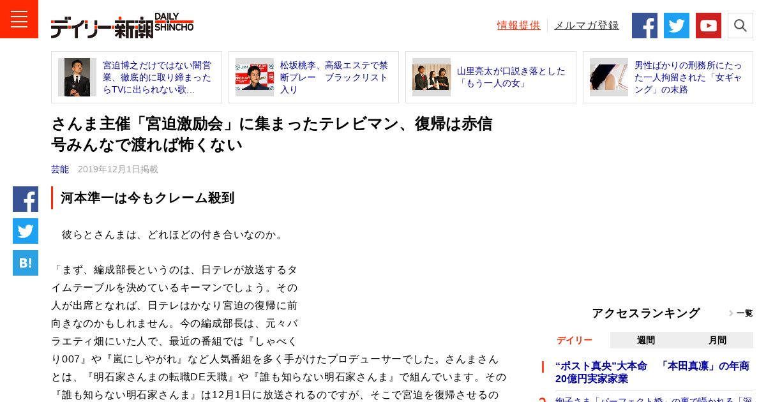
Task: Click the search magnifier icon
Action: 740,26
